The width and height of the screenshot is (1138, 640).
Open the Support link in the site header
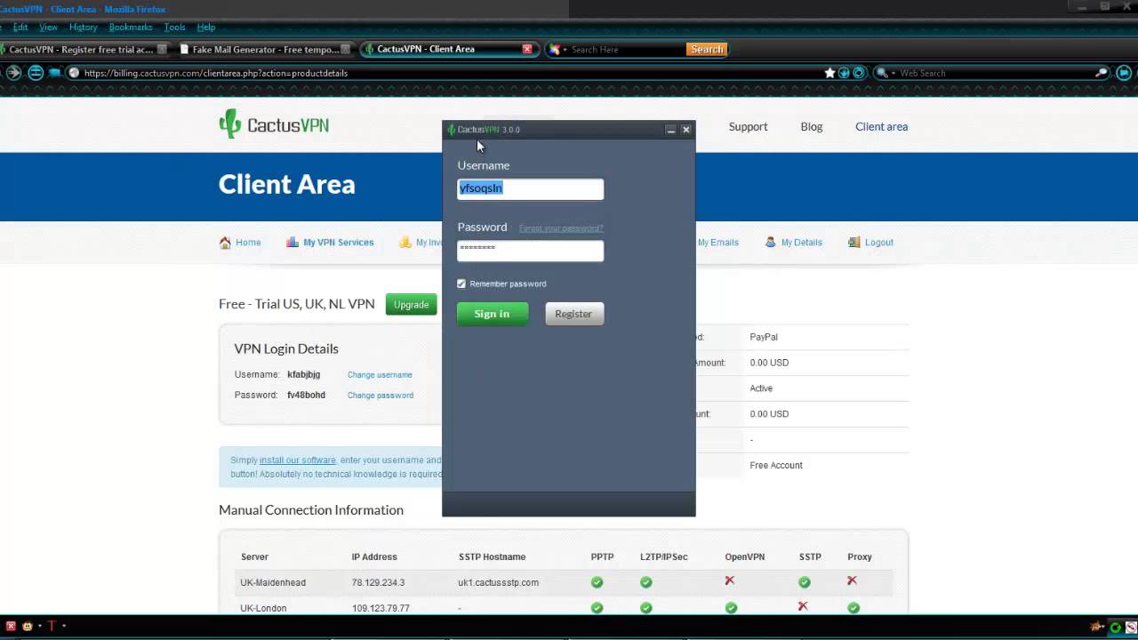pyautogui.click(x=748, y=127)
